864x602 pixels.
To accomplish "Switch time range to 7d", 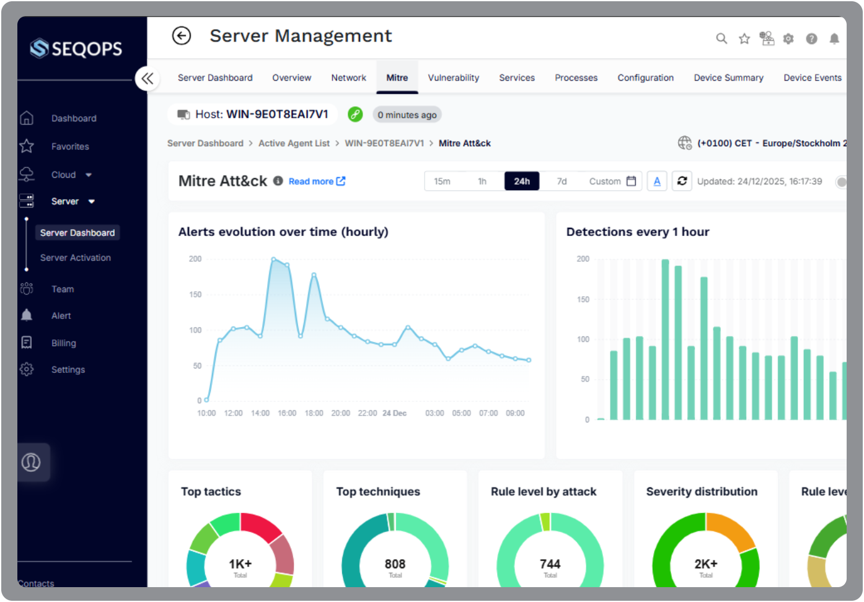I will pos(562,181).
